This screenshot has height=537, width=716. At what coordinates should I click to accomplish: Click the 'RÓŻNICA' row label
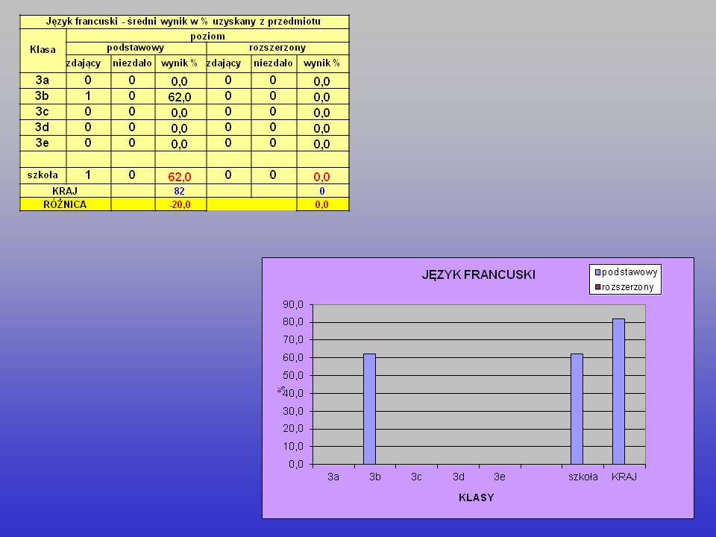(65, 204)
